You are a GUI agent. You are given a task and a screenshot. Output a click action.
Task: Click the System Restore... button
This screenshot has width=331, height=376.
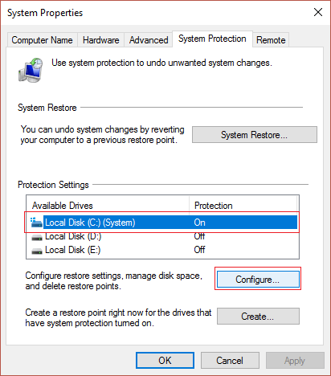[x=255, y=135]
